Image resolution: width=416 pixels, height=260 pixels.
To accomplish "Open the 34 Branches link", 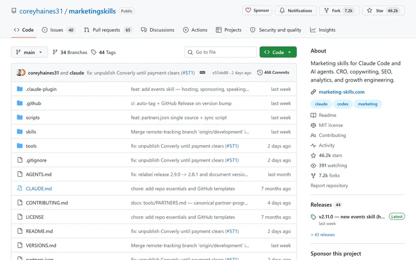I will pyautogui.click(x=70, y=53).
